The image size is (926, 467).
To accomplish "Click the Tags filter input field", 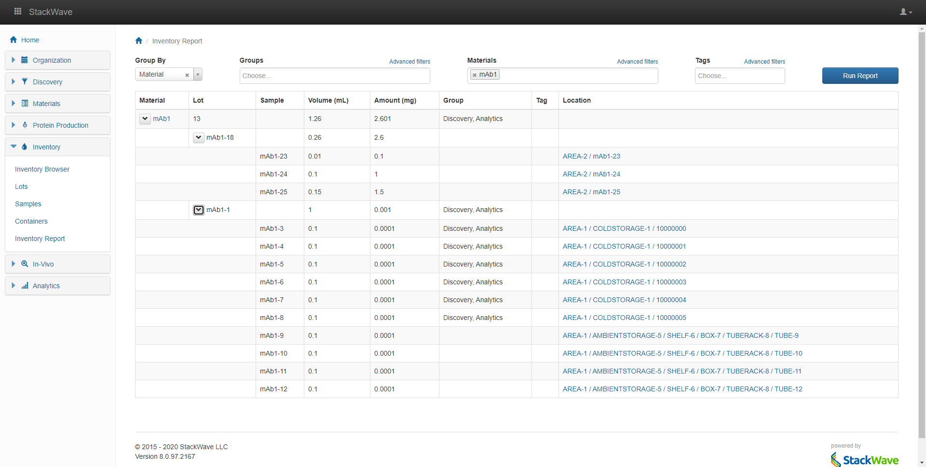I will tap(739, 76).
